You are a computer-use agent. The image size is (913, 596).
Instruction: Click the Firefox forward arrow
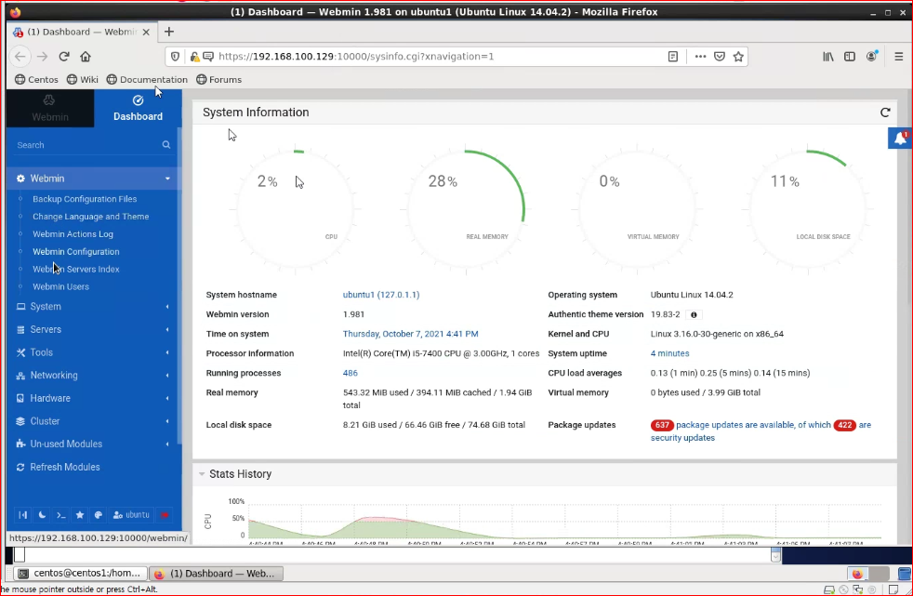click(x=42, y=57)
